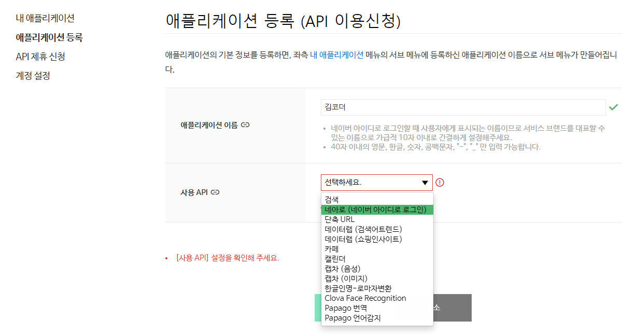
Task: Choose 네아로 (네이버 아이디로 로그인) option
Action: click(x=377, y=210)
